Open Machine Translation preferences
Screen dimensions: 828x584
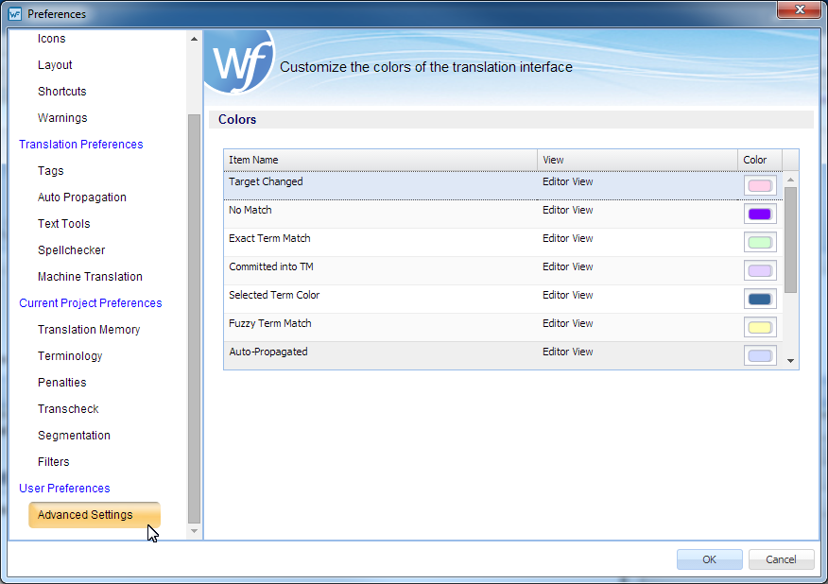90,277
